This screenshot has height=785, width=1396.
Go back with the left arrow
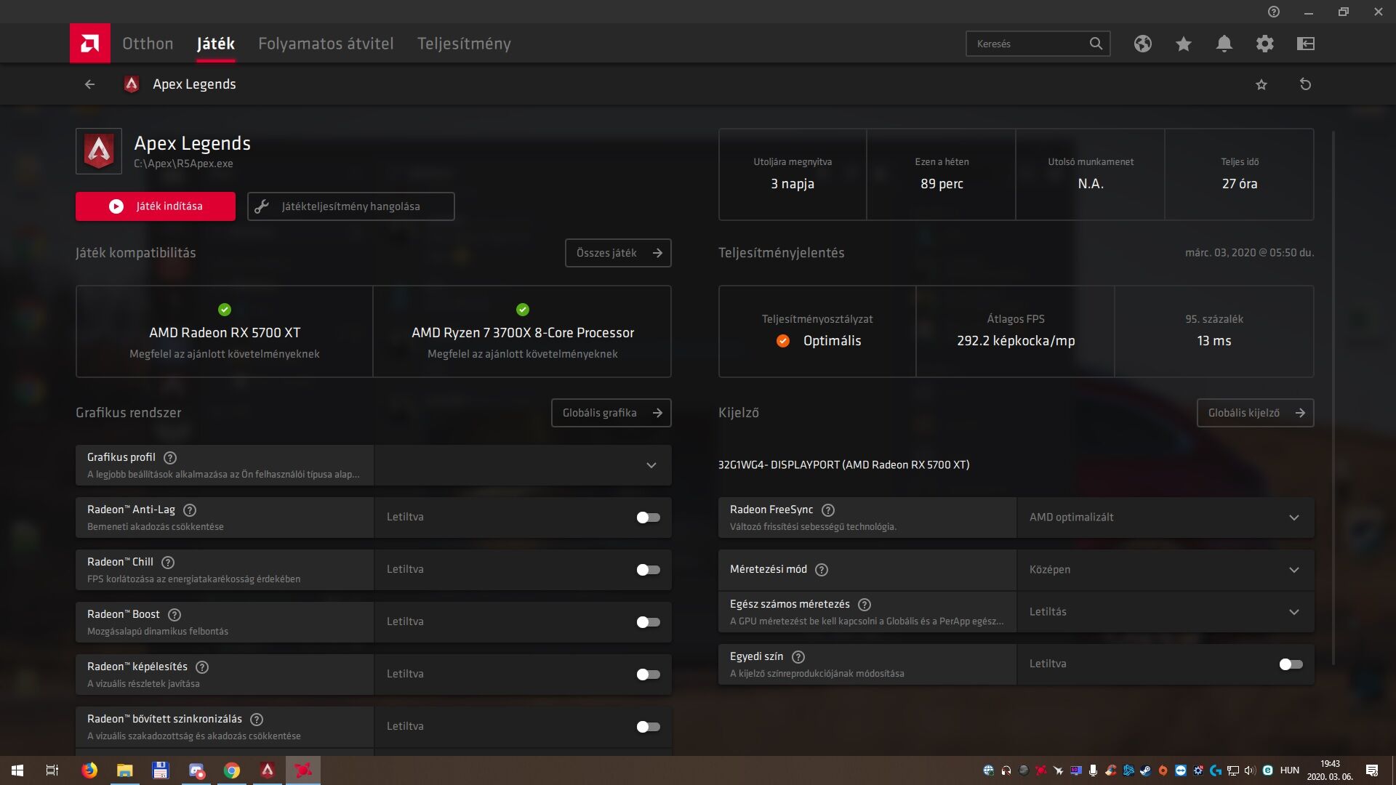89,84
